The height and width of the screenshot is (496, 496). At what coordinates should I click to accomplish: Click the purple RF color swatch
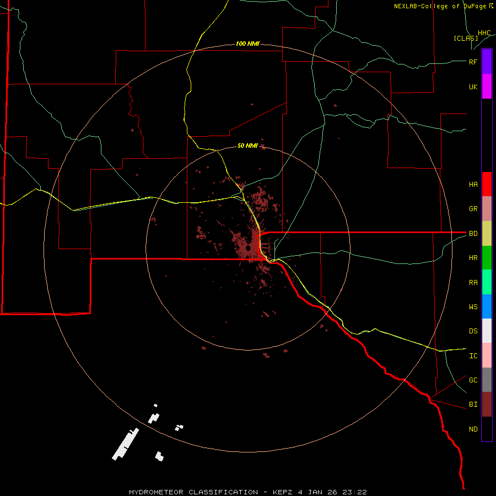click(x=487, y=62)
